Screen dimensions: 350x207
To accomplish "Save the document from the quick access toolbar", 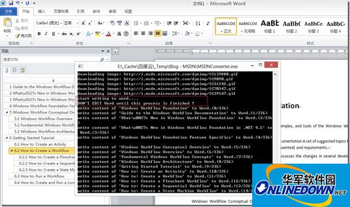I will [x=10, y=3].
